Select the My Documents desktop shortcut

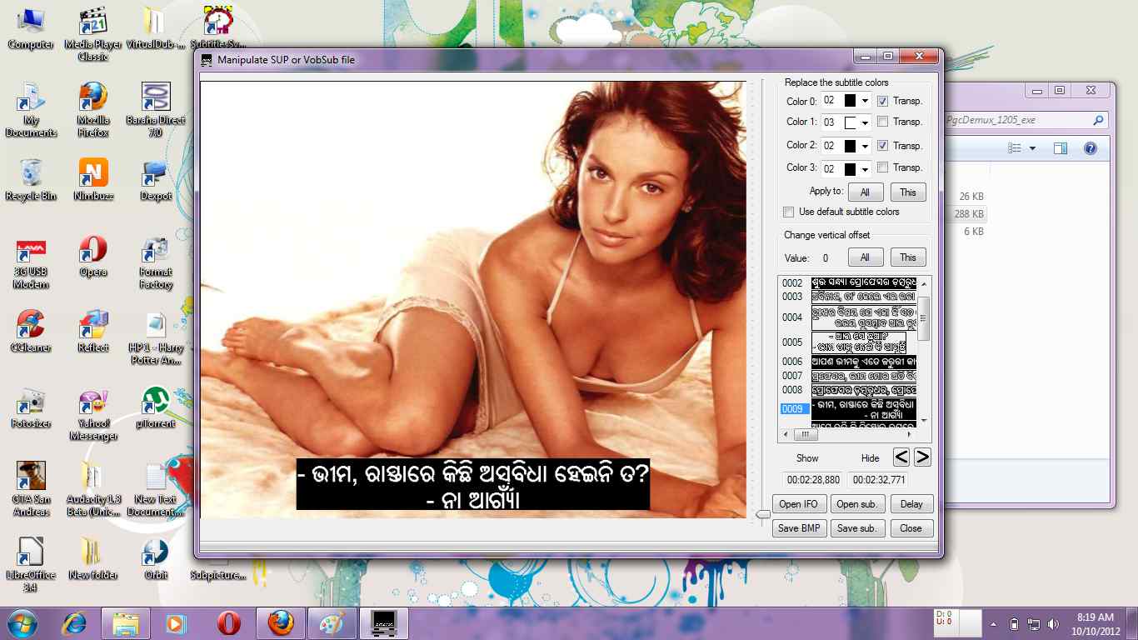tap(31, 109)
